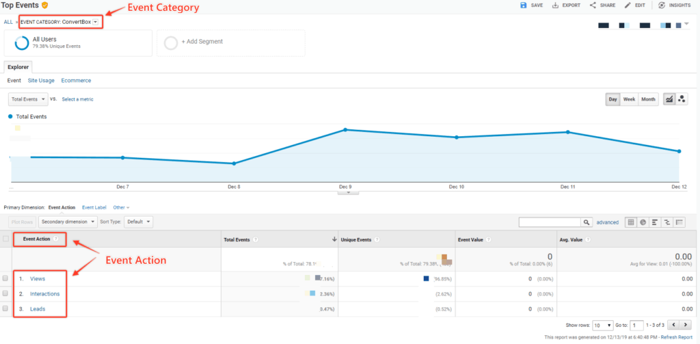700x344 pixels.
Task: Set primary dimension to Event Action
Action: pos(62,207)
